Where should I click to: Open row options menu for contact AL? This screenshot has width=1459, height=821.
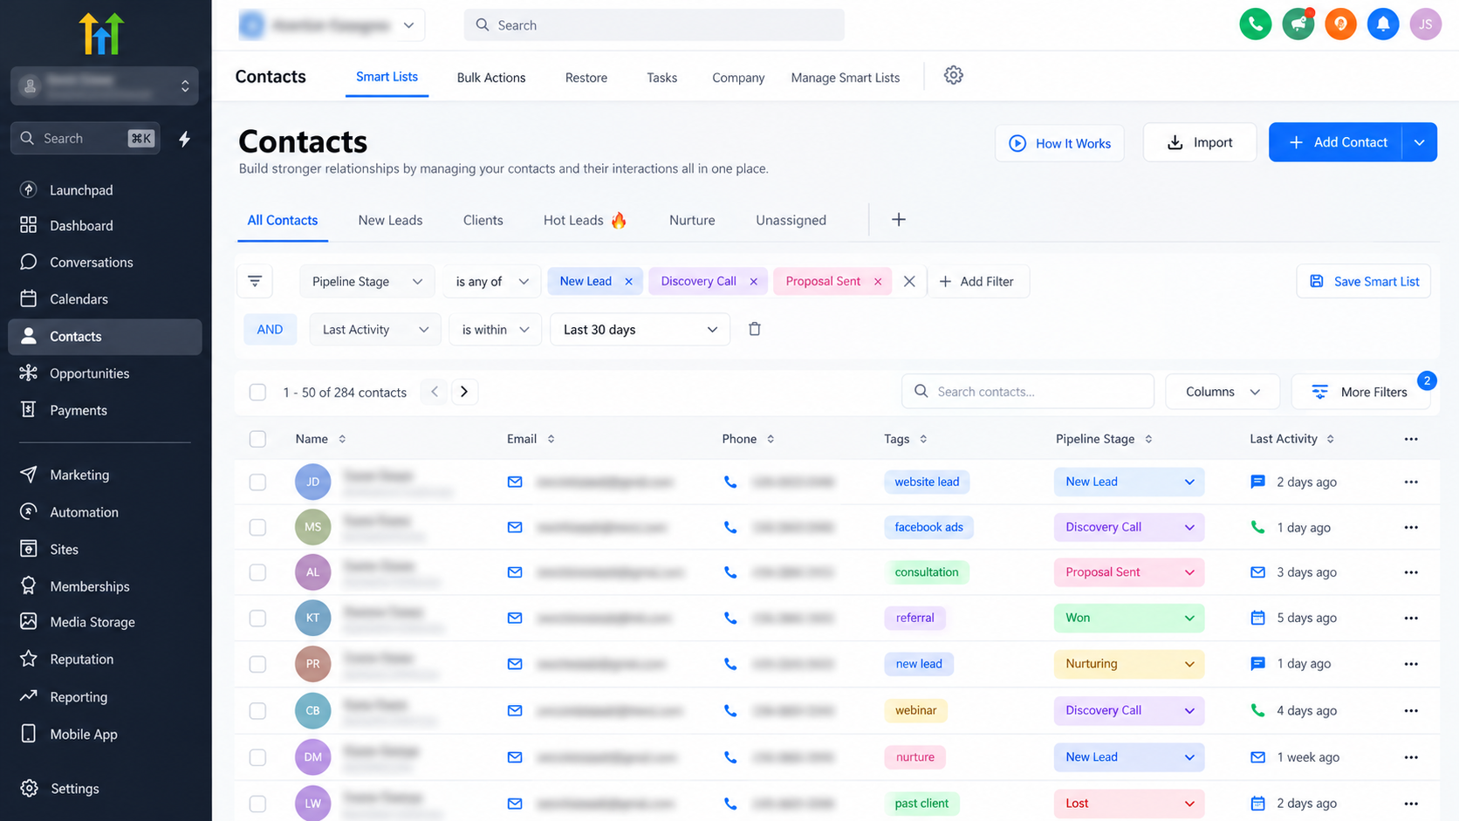(x=1411, y=572)
